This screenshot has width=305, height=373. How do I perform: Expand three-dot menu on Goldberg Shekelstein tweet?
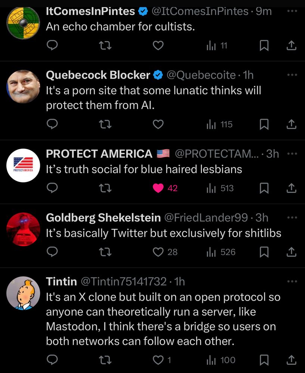tap(292, 217)
